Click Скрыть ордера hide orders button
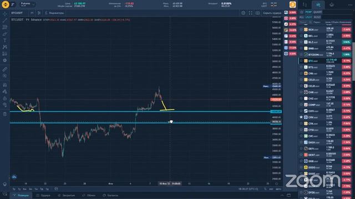 point(272,13)
